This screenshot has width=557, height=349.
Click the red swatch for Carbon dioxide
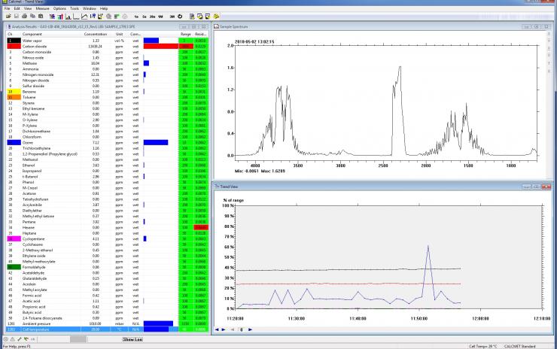pyautogui.click(x=14, y=47)
